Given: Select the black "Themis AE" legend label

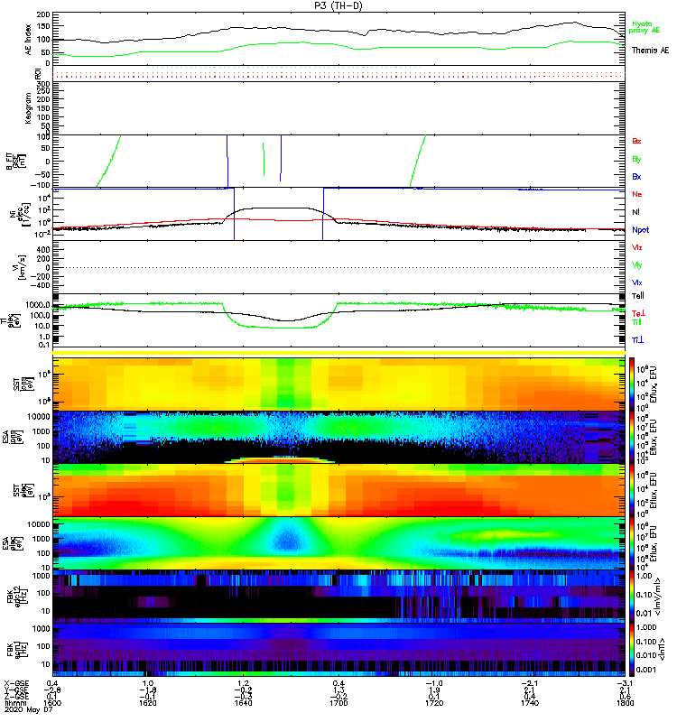Looking at the screenshot, I should [650, 51].
